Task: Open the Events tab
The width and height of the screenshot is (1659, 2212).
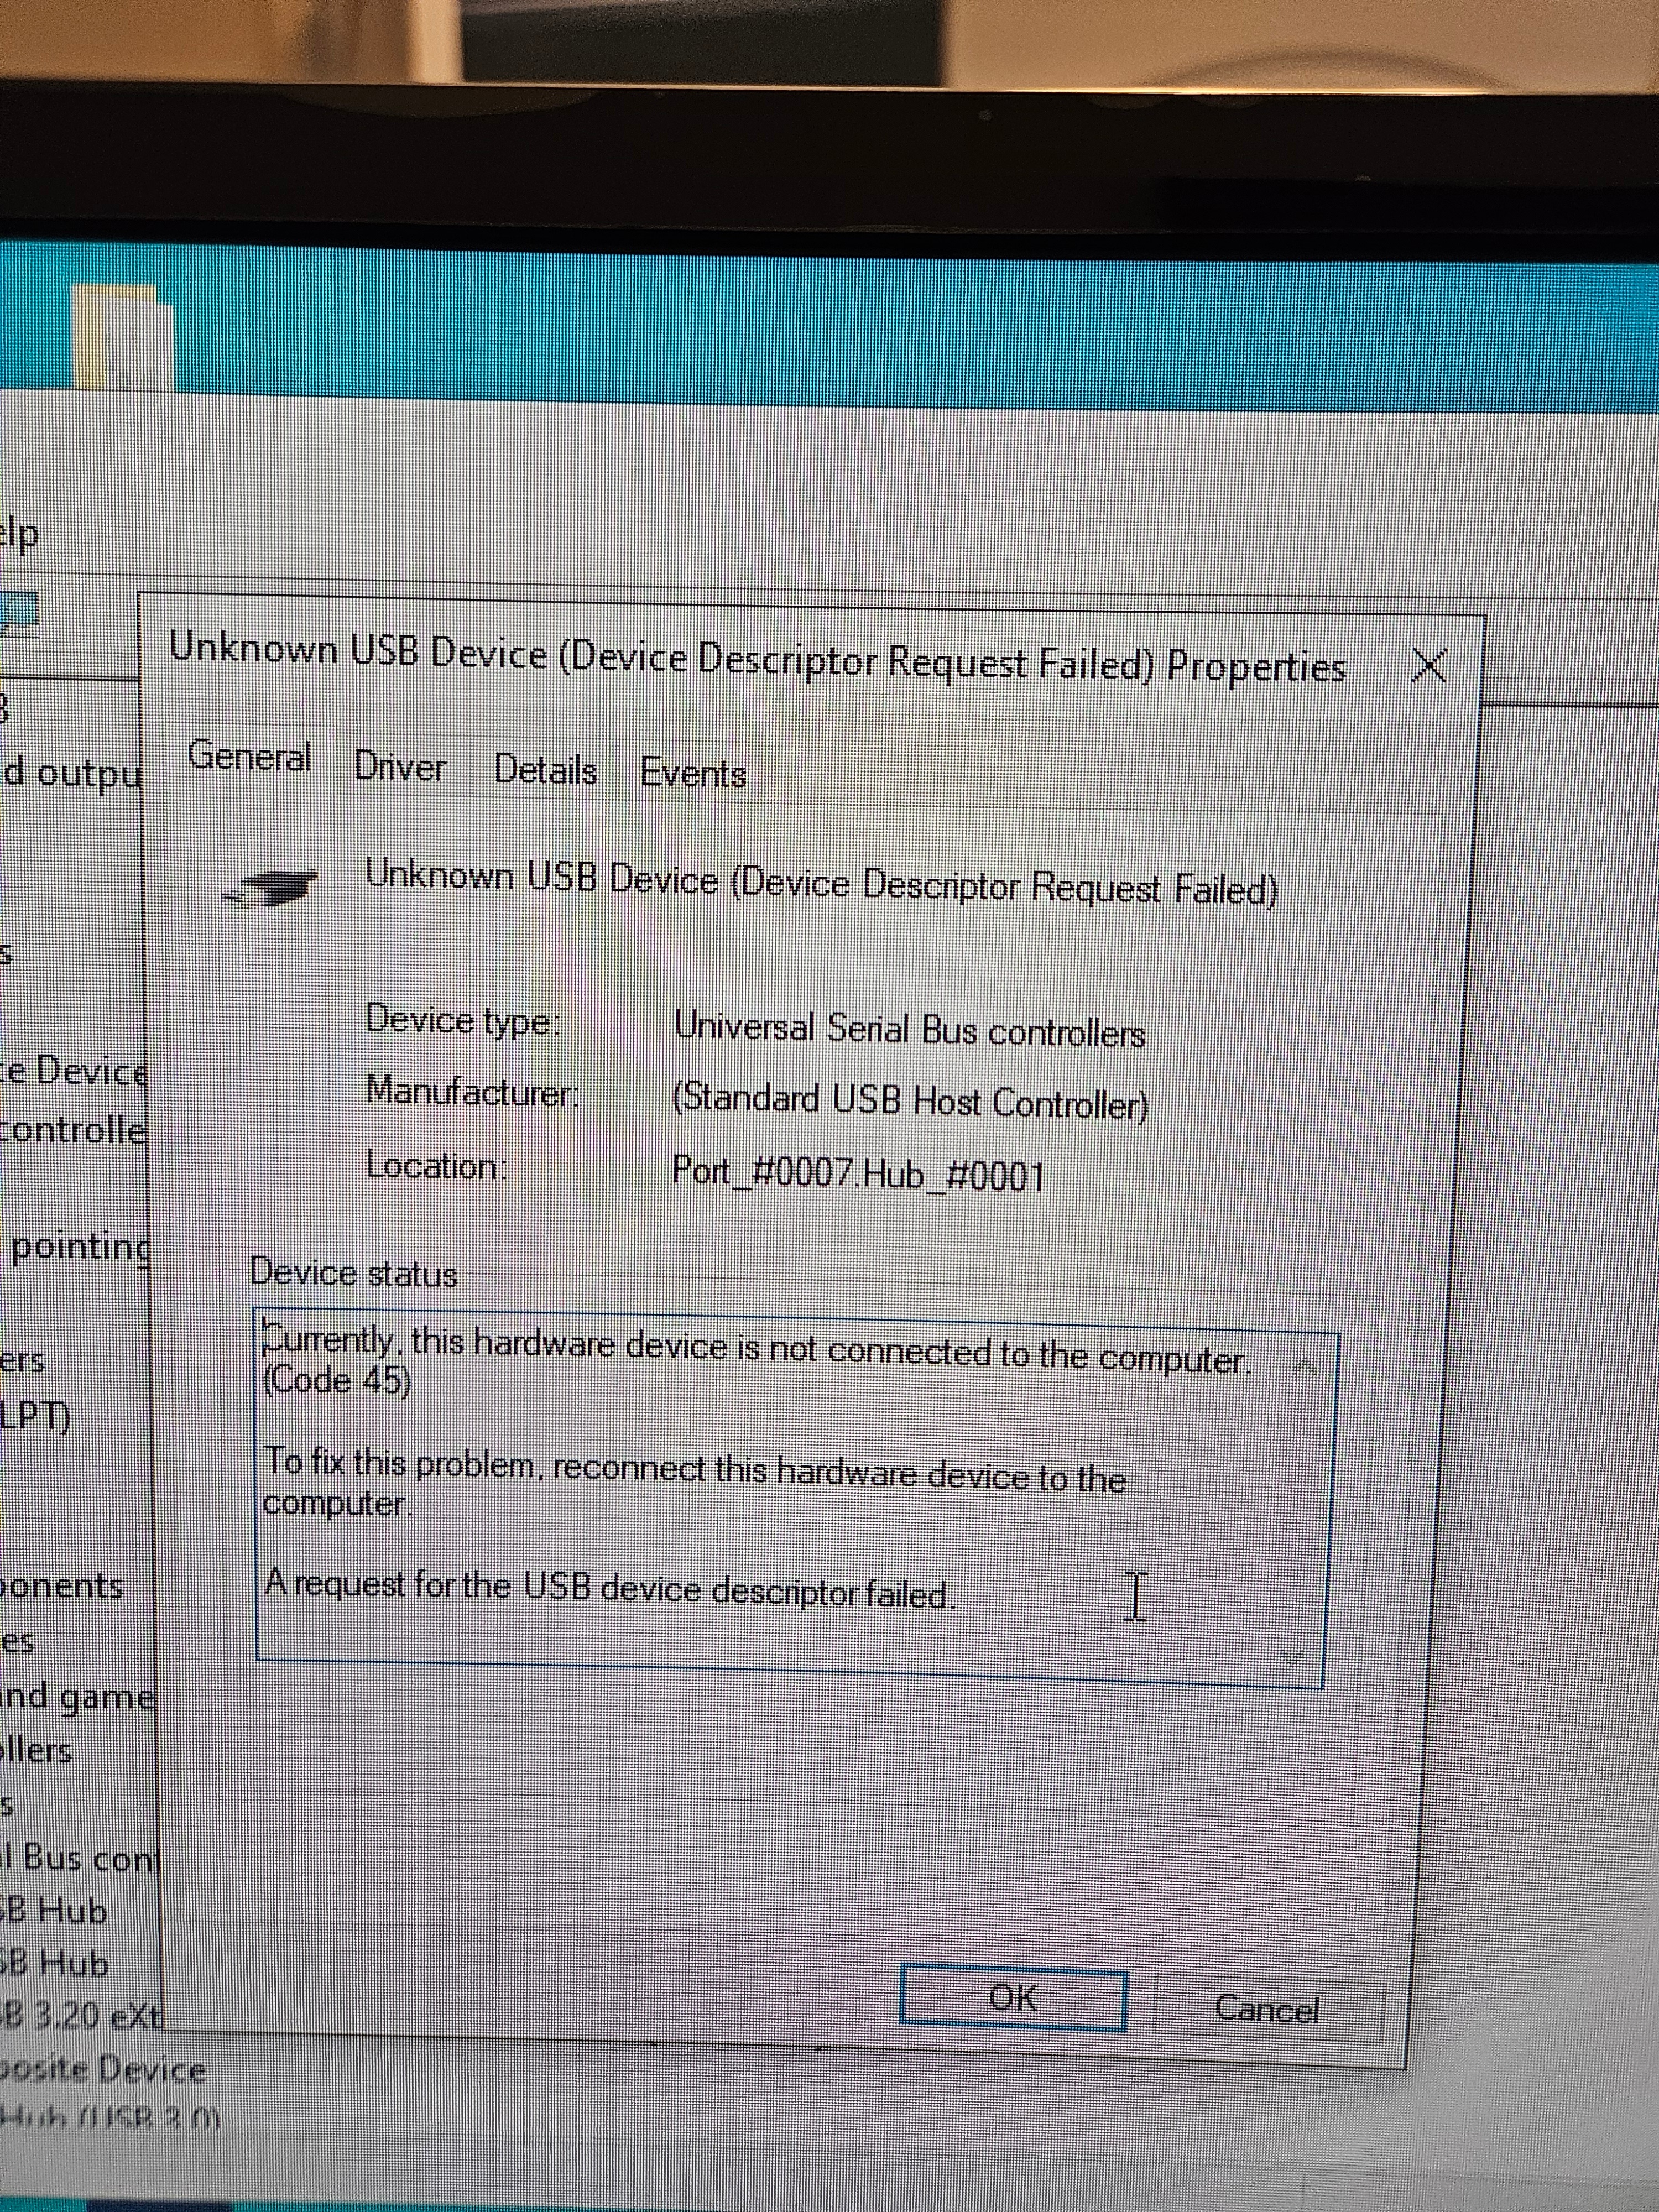Action: [x=693, y=773]
